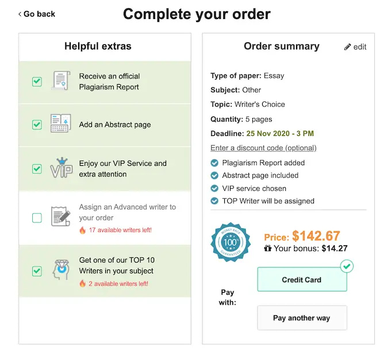Screen dimensions: 391x357
Task: Choose Pay another way button
Action: (302, 318)
